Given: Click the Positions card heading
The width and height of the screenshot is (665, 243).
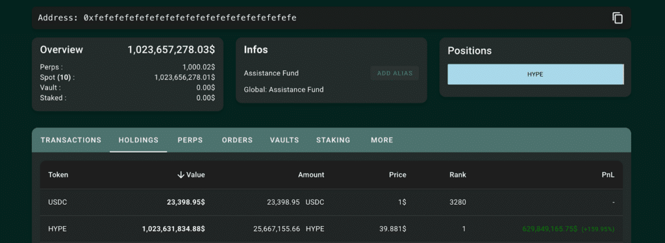Looking at the screenshot, I should (470, 51).
